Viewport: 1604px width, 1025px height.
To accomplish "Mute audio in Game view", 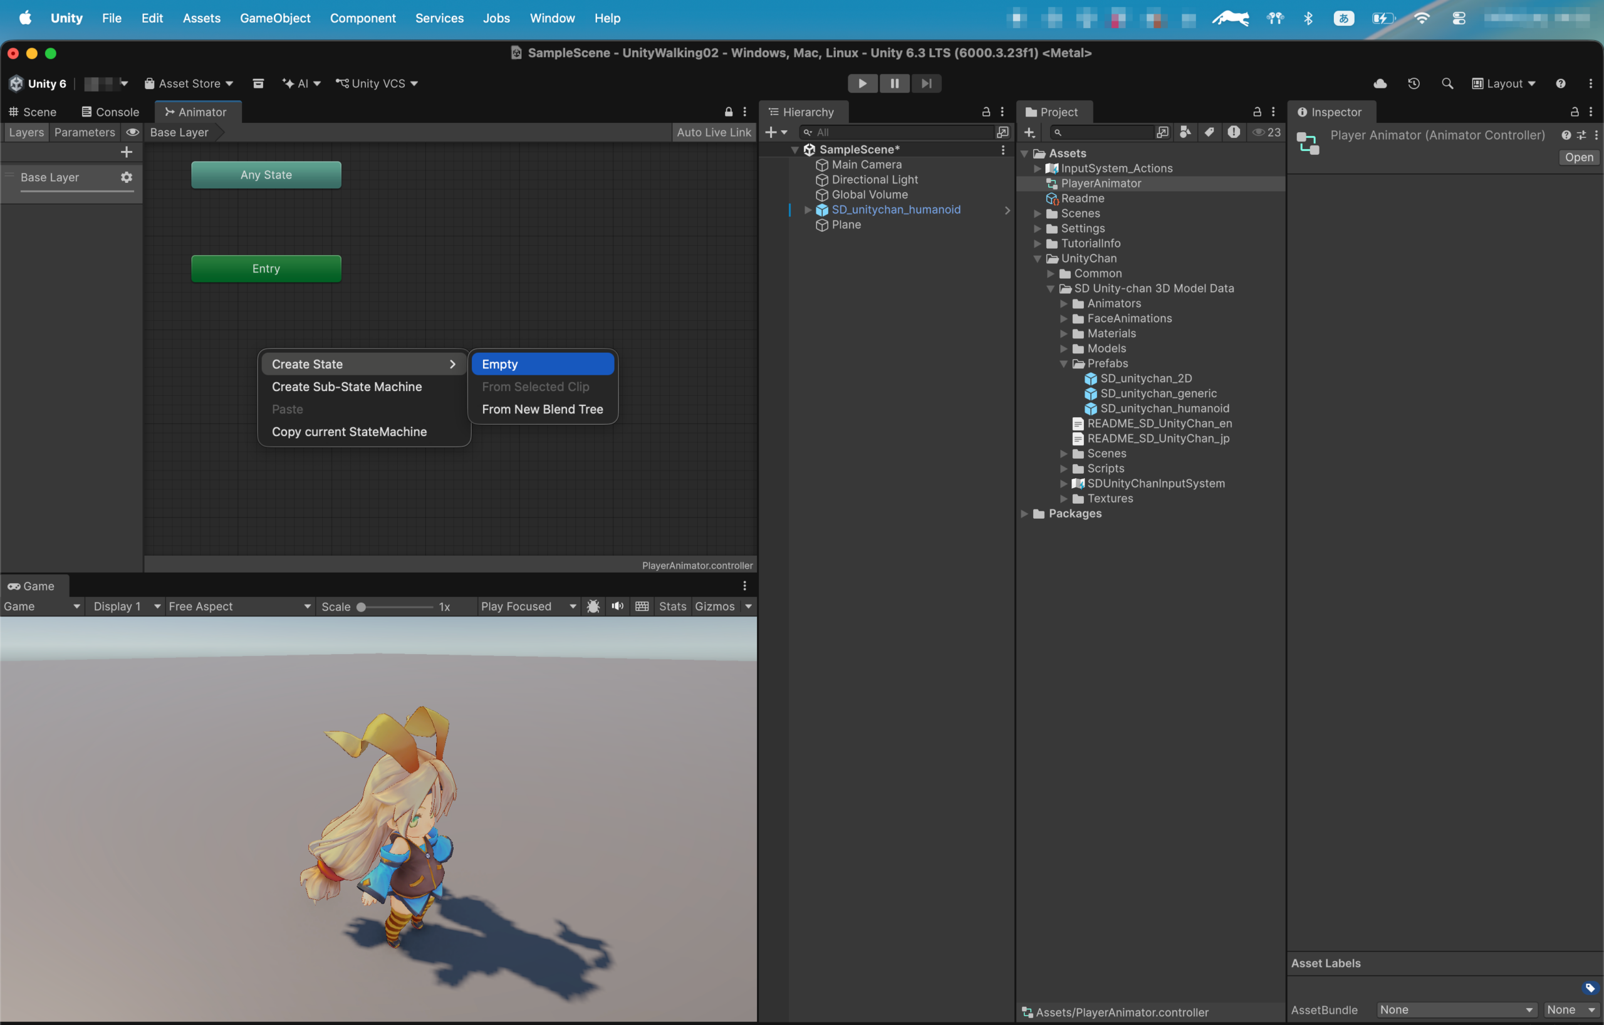I will pos(618,606).
